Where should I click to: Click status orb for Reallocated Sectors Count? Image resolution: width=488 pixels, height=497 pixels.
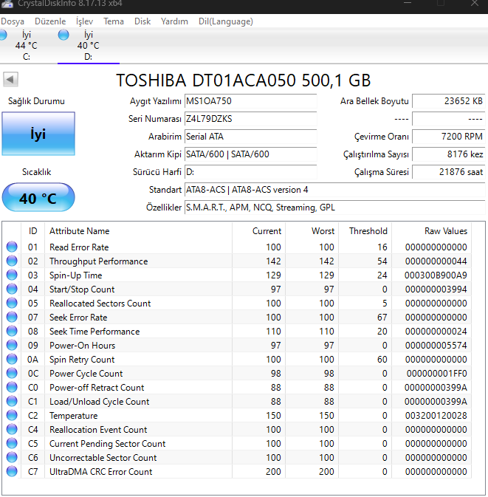(x=12, y=303)
